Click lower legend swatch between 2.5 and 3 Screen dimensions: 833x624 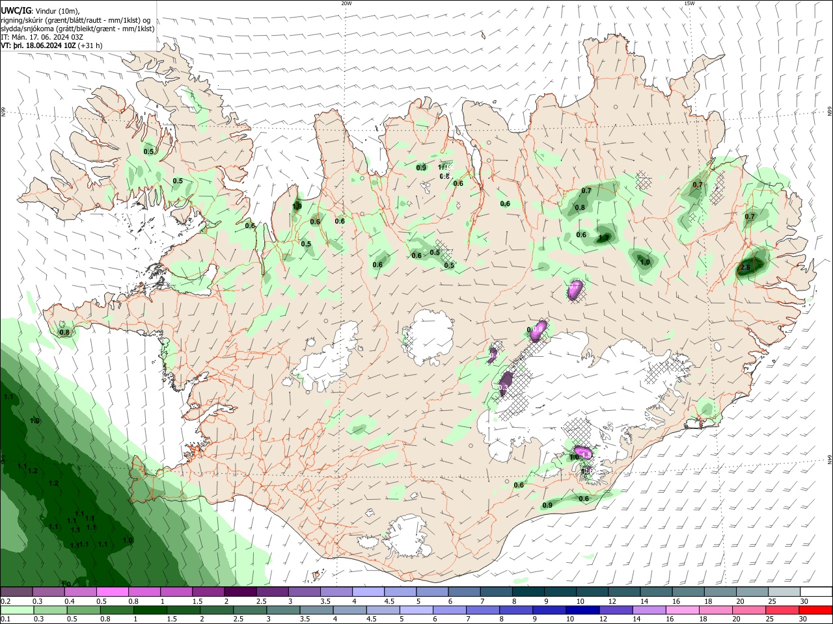pos(250,610)
